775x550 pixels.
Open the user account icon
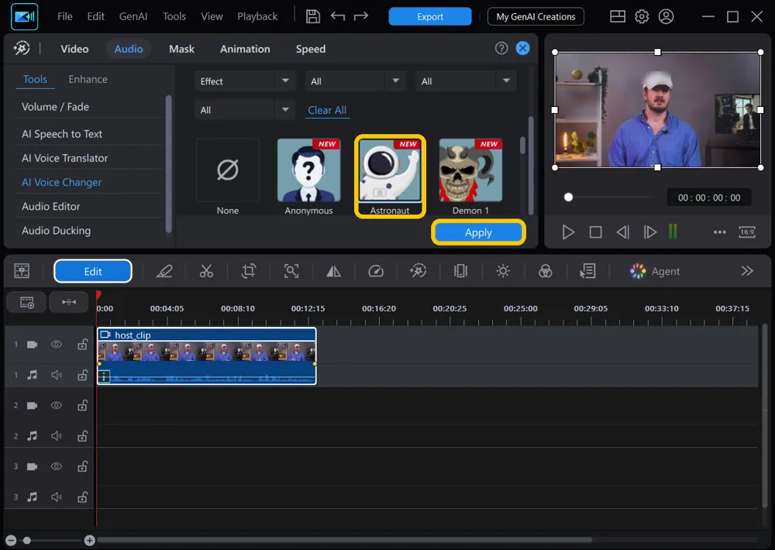coord(666,17)
